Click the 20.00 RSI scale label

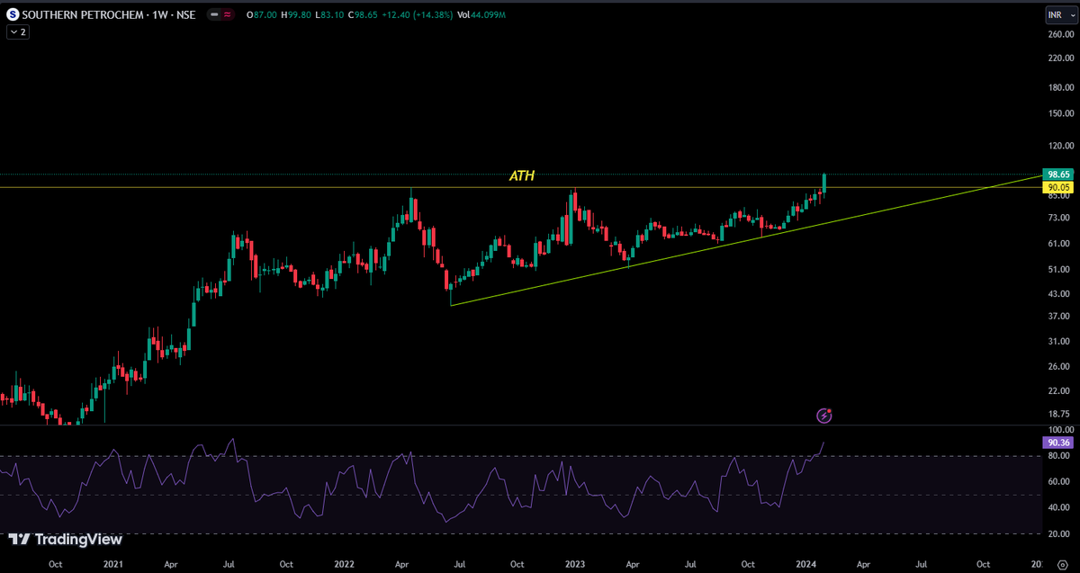click(1060, 534)
